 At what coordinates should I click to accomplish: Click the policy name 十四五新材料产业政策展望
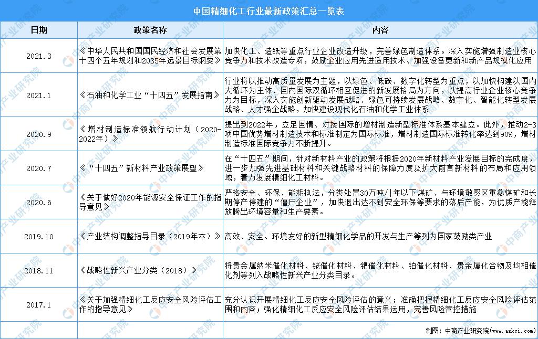150,167
